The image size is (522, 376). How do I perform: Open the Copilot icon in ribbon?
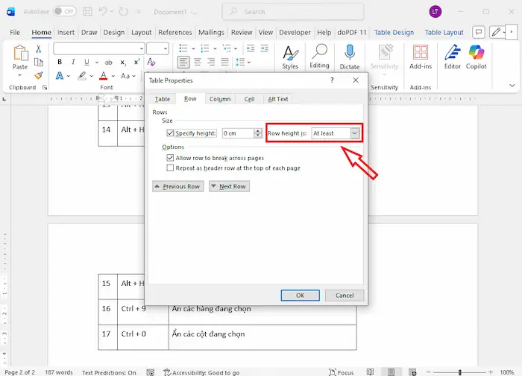(x=476, y=52)
